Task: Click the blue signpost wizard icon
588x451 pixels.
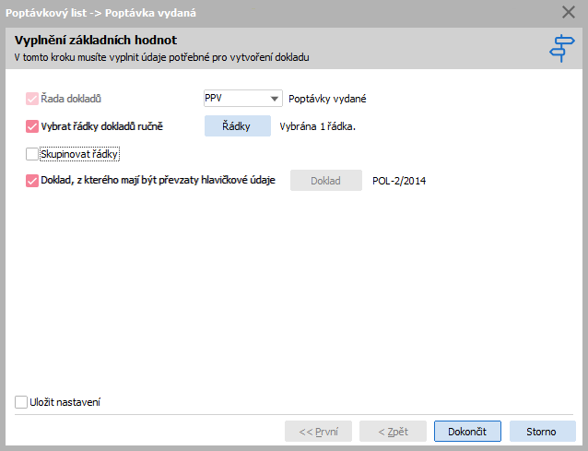Action: (x=561, y=48)
